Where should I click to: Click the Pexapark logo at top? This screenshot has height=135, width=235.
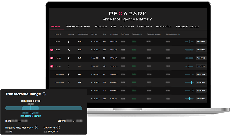127,13
